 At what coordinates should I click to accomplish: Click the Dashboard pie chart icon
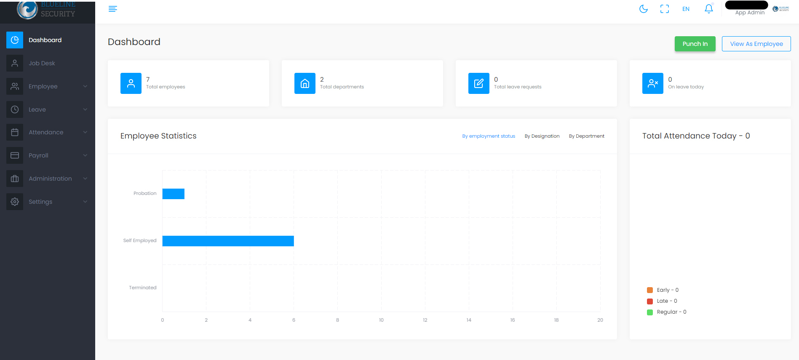click(15, 40)
